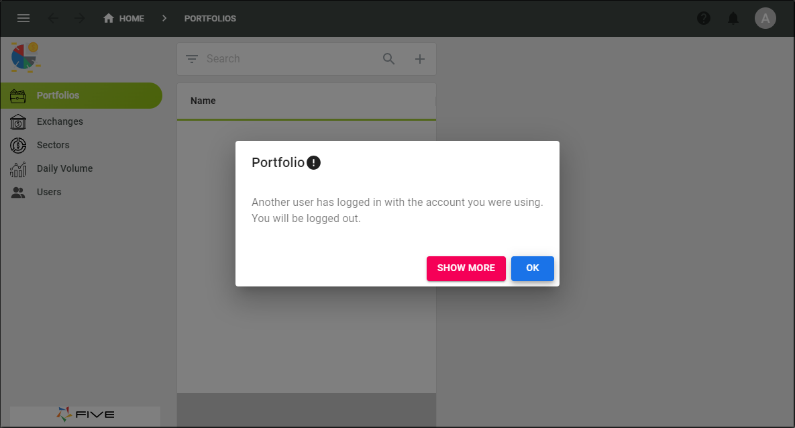Screen dimensions: 795x428
Task: Click the user avatar labeled A
Action: pyautogui.click(x=765, y=18)
